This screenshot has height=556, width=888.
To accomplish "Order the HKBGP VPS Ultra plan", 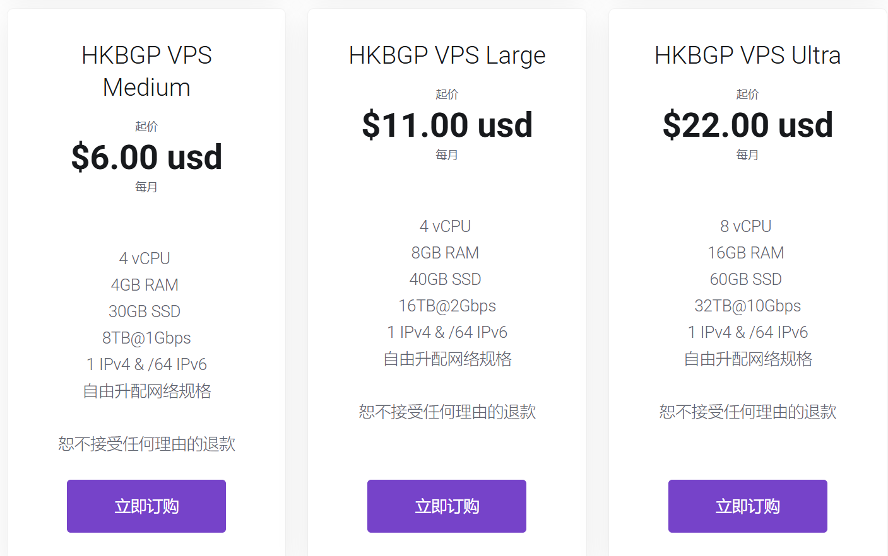I will click(x=748, y=506).
